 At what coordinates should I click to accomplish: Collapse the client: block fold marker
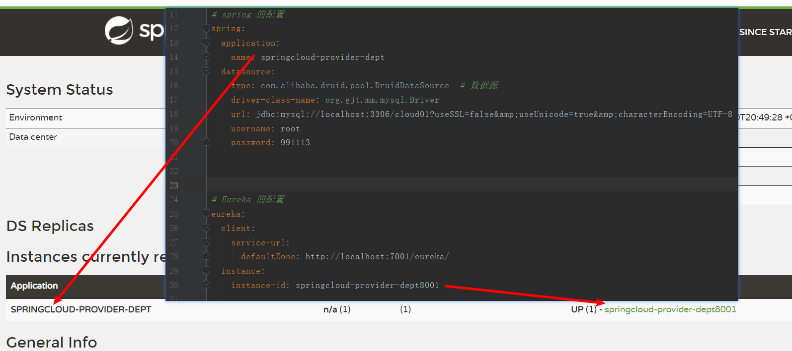pos(206,229)
